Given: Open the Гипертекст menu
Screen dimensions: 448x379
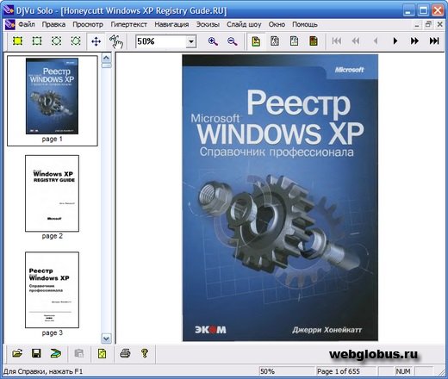Looking at the screenshot, I should pyautogui.click(x=129, y=24).
